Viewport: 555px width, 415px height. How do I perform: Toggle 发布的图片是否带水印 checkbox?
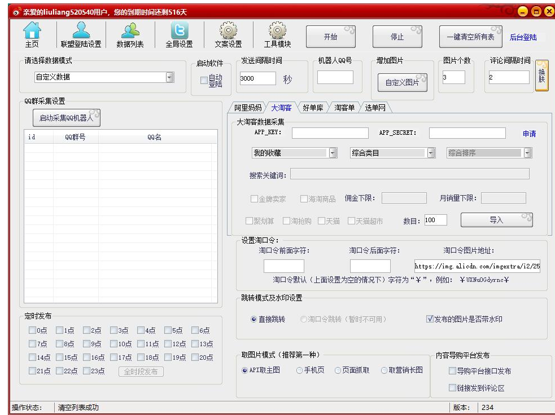[x=430, y=319]
